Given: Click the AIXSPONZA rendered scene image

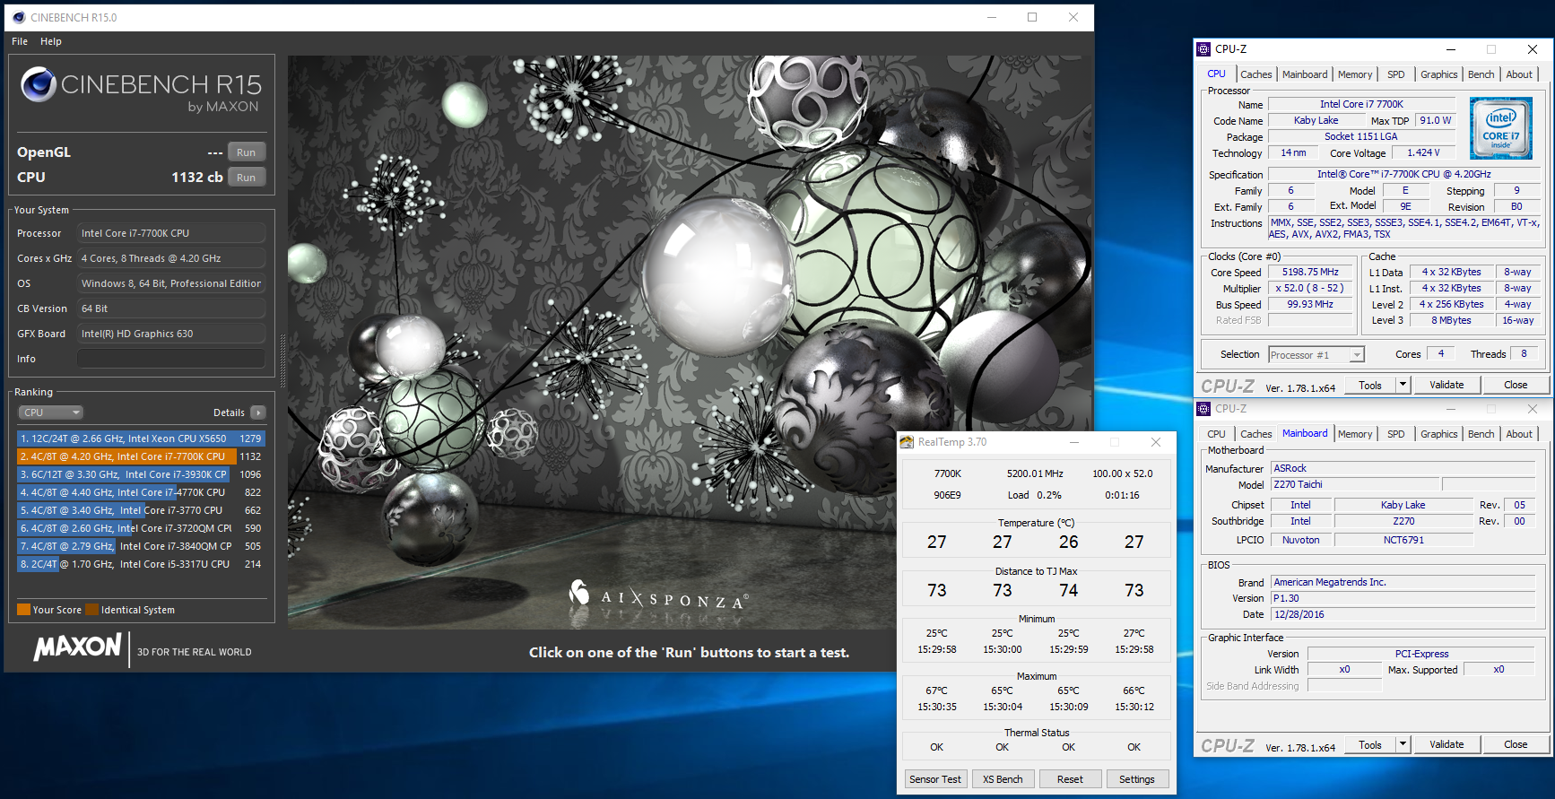Looking at the screenshot, I should 691,342.
